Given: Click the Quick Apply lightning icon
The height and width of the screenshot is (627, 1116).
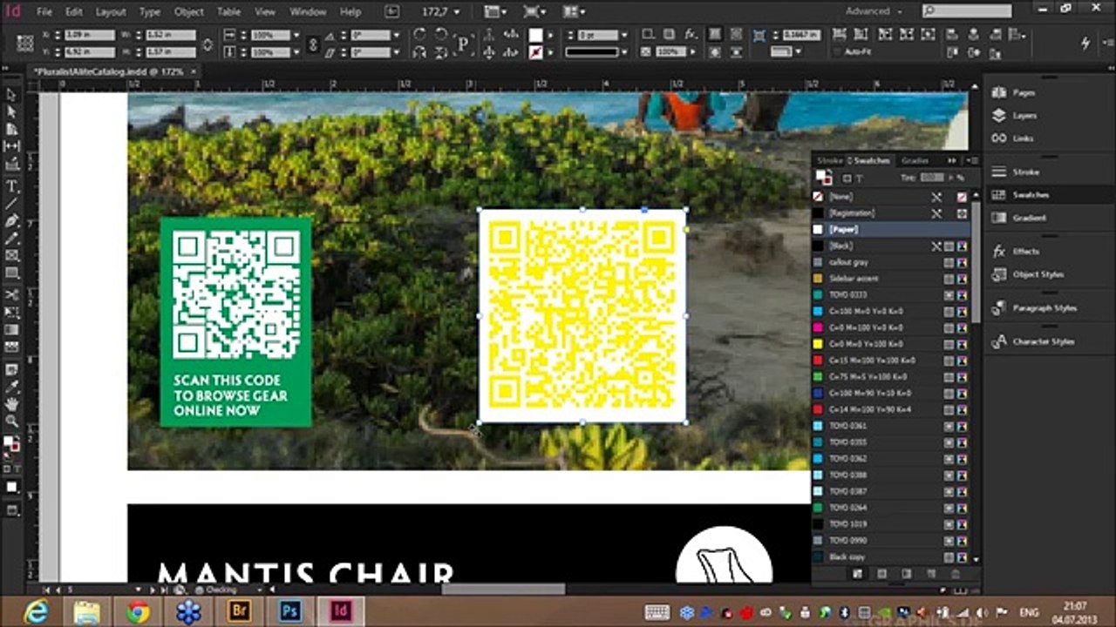Looking at the screenshot, I should tap(1085, 43).
